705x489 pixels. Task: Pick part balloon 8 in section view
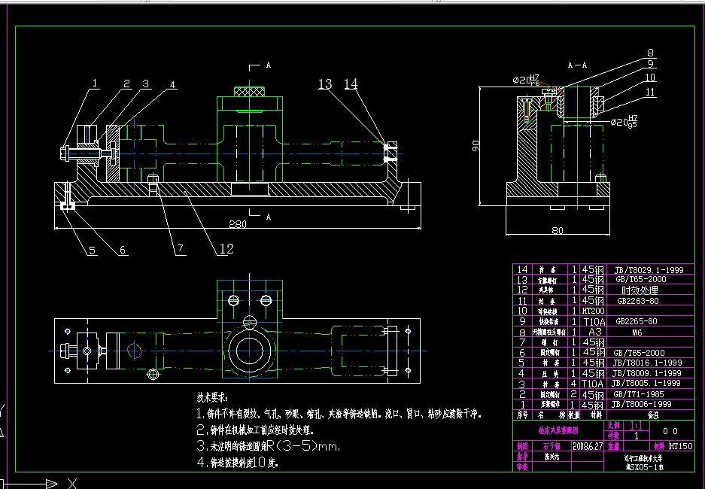650,53
